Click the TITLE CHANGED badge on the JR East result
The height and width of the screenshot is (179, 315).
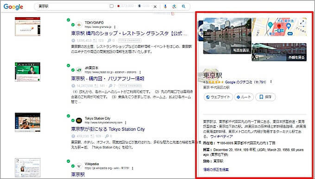[x=130, y=86]
